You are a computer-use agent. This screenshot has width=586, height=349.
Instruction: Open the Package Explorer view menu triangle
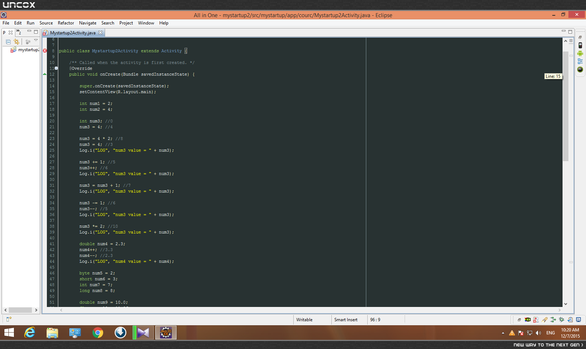[x=36, y=40]
